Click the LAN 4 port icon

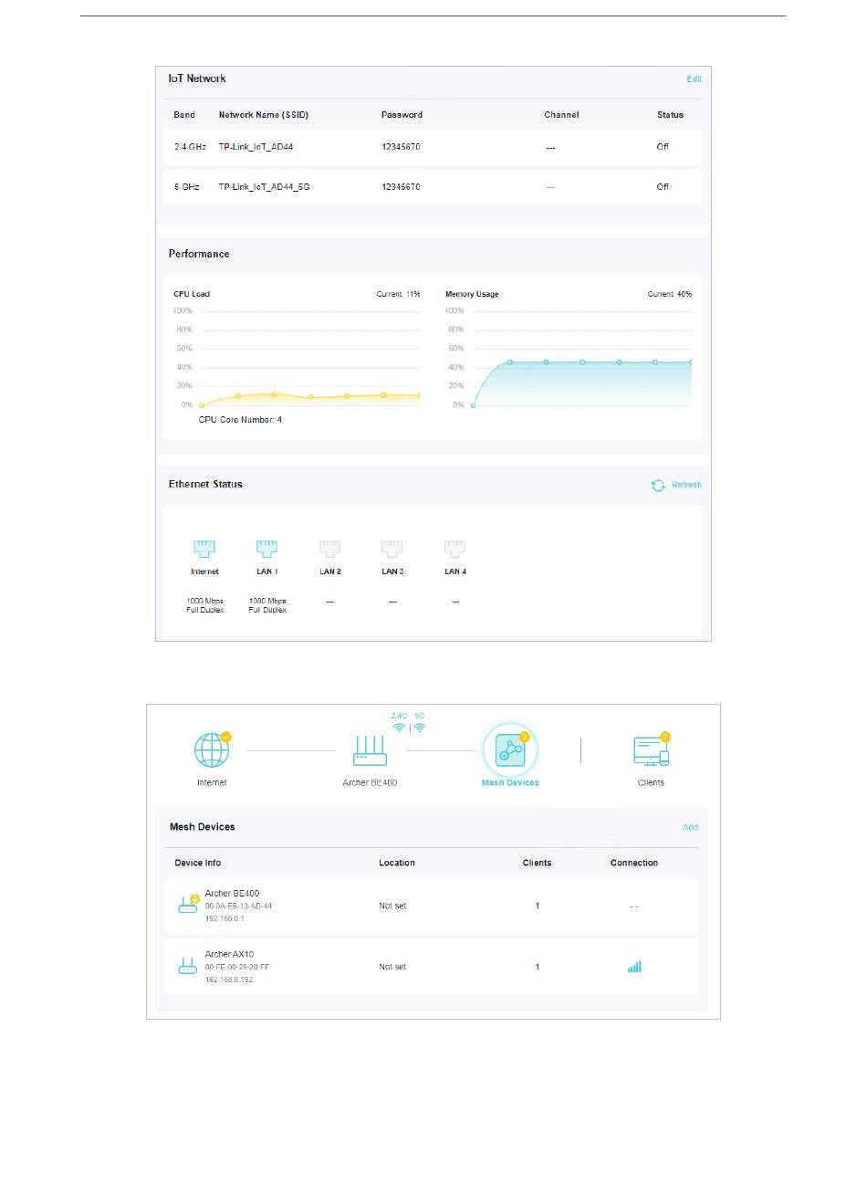coord(454,549)
